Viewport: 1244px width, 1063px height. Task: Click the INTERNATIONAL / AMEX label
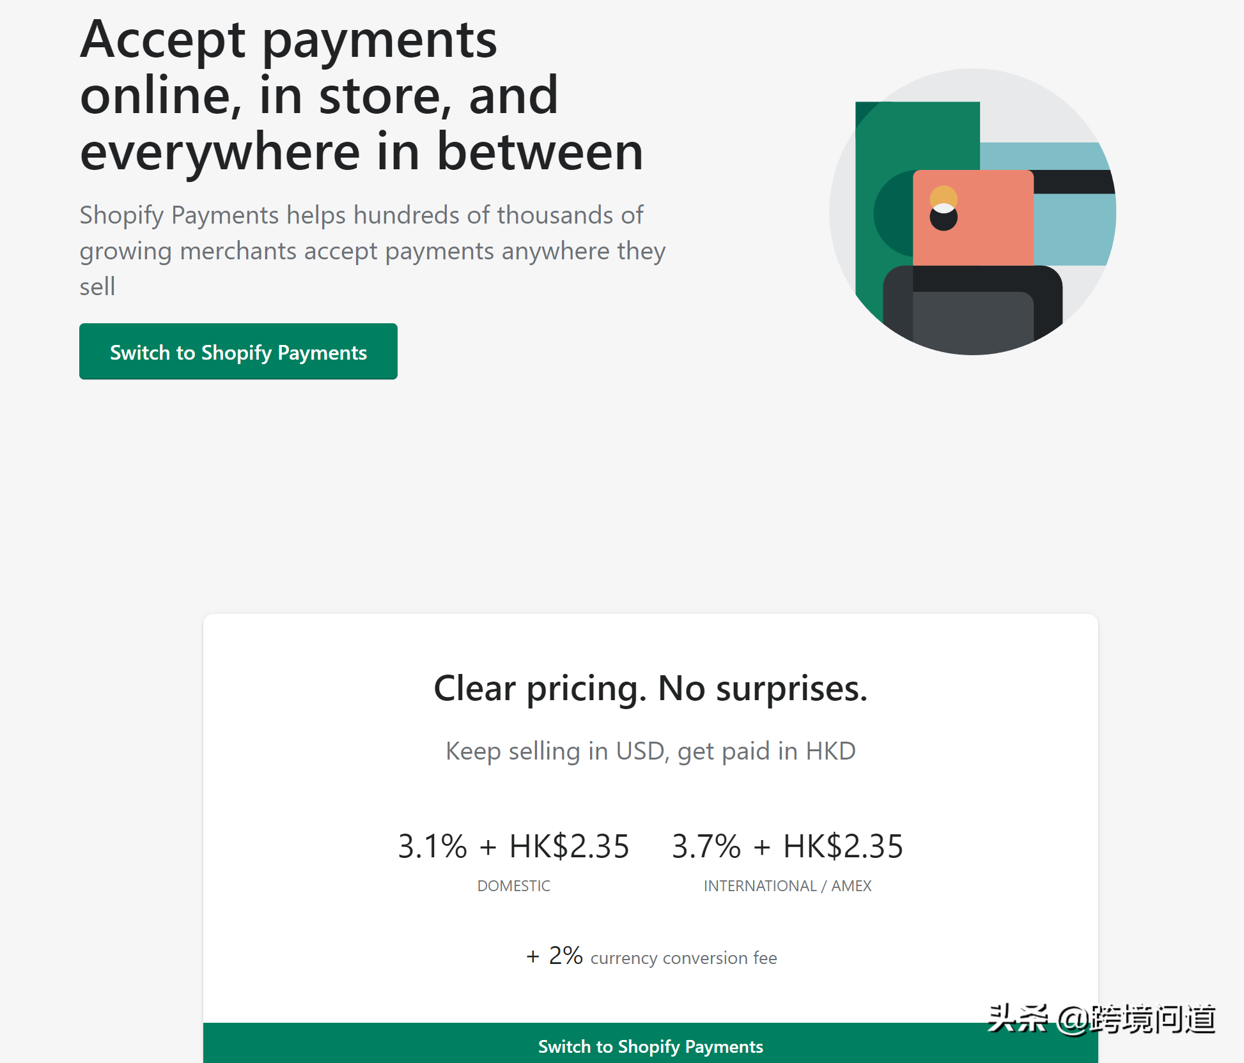point(787,886)
